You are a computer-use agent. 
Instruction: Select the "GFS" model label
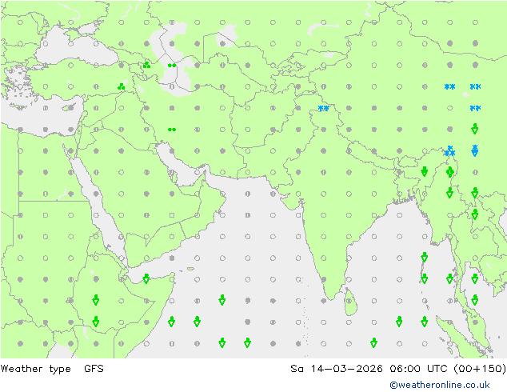click(94, 369)
